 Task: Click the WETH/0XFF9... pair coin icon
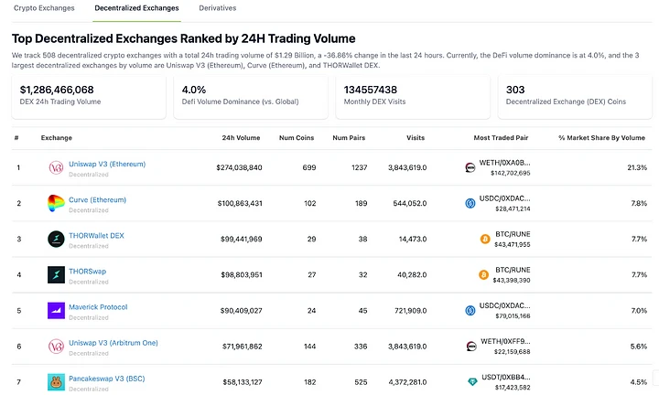point(471,347)
